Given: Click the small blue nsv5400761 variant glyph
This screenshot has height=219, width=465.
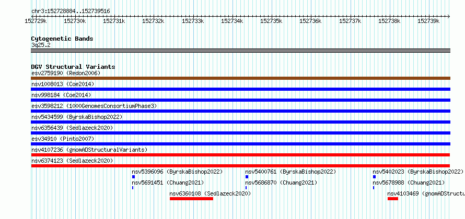Looking at the screenshot, I should [x=247, y=177].
